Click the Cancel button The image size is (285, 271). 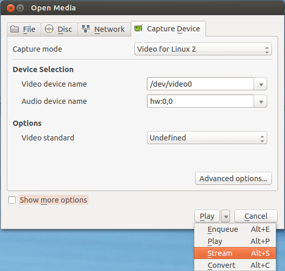(256, 216)
